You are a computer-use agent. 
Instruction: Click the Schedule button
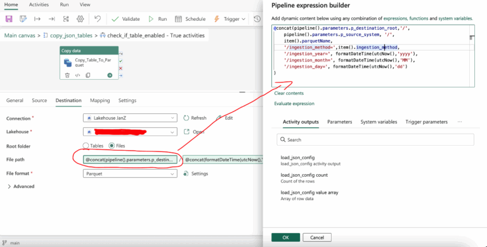coord(190,19)
